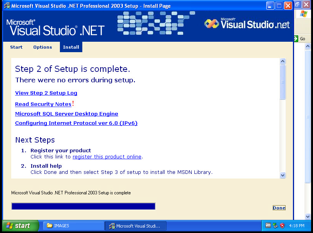Click the Windows flag logo icon

[304, 14]
